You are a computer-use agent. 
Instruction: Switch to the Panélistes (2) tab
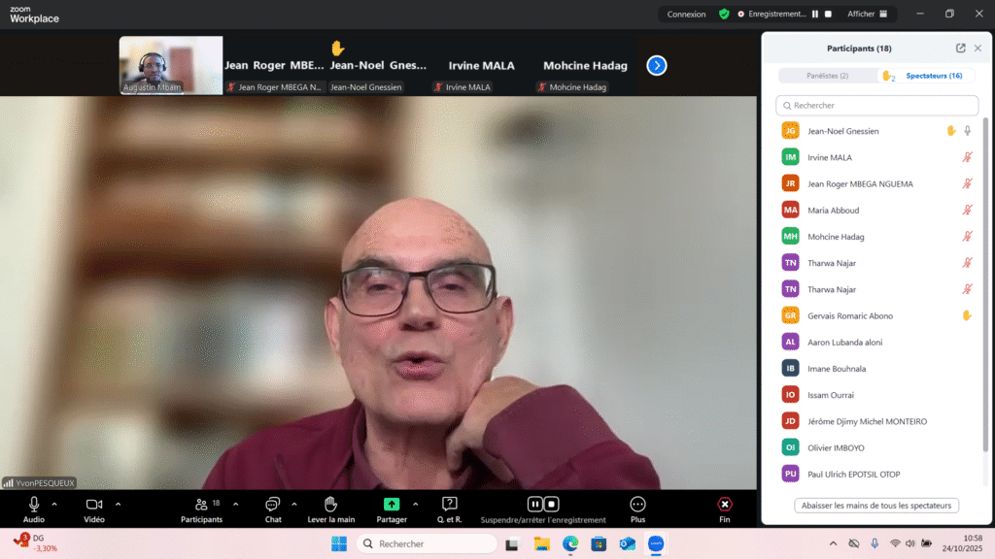(827, 76)
